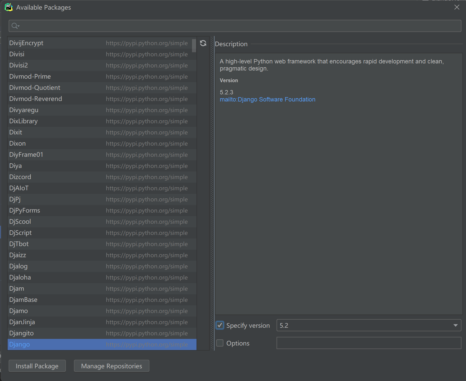This screenshot has height=381, width=466.
Task: Close the Available Packages dialog
Action: [457, 7]
